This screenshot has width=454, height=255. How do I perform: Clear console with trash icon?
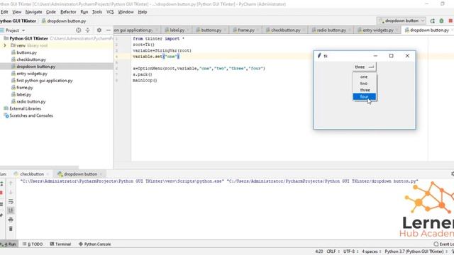pos(11,229)
